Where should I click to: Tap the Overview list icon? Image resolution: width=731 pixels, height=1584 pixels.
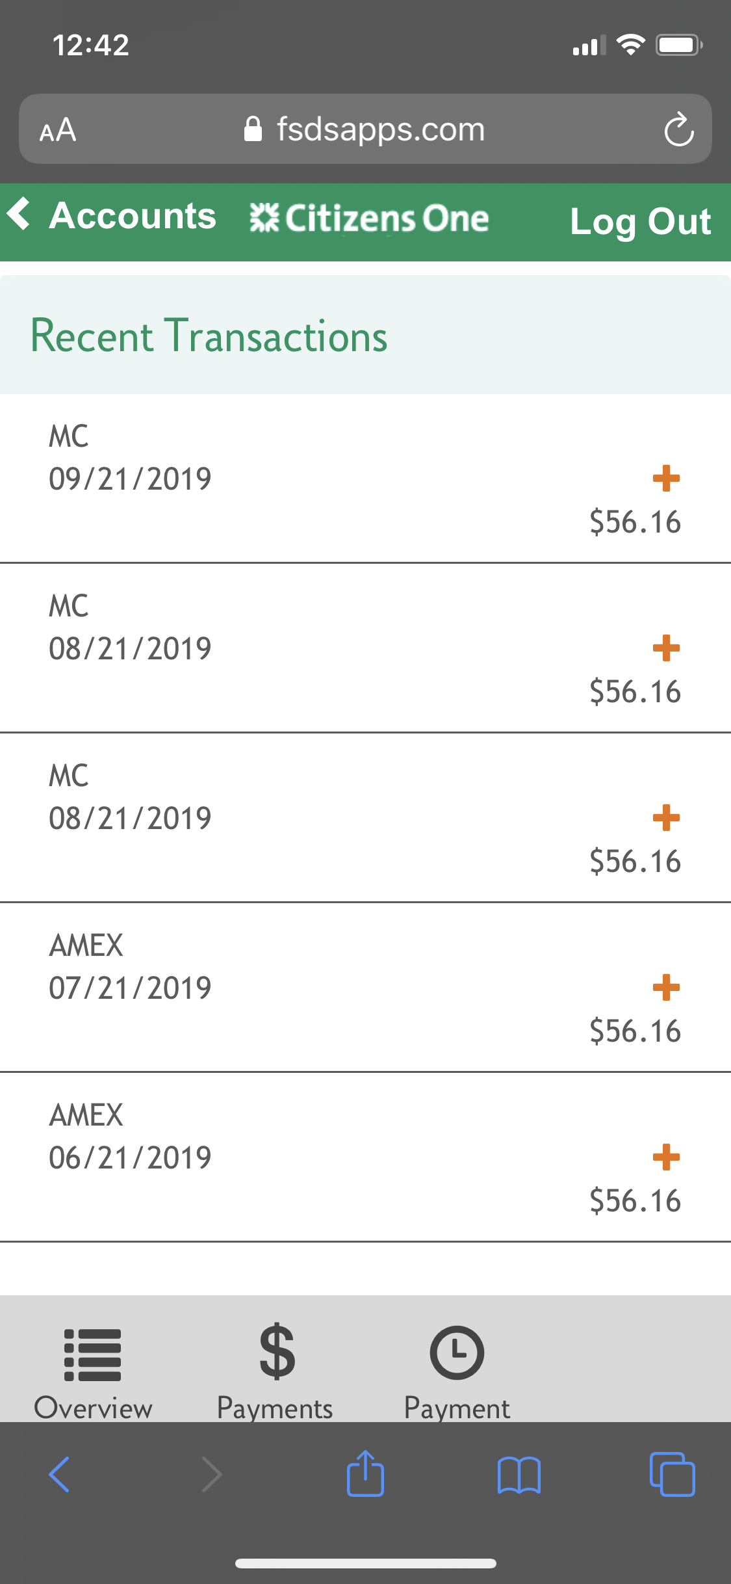(x=93, y=1354)
